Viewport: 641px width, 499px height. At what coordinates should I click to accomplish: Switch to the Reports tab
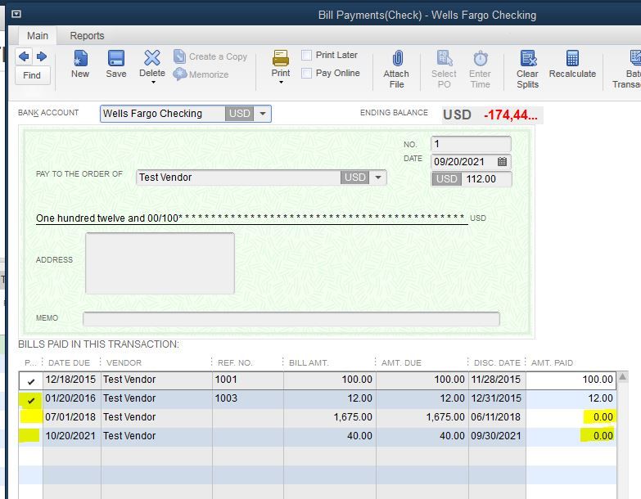pos(87,36)
